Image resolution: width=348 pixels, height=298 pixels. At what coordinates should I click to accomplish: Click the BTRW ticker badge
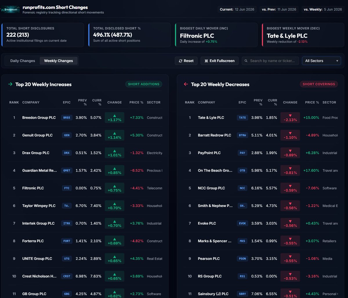point(242,135)
